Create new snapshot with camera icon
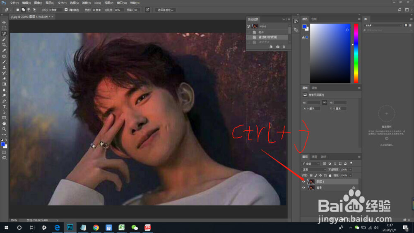The width and height of the screenshot is (414, 233). [x=277, y=47]
